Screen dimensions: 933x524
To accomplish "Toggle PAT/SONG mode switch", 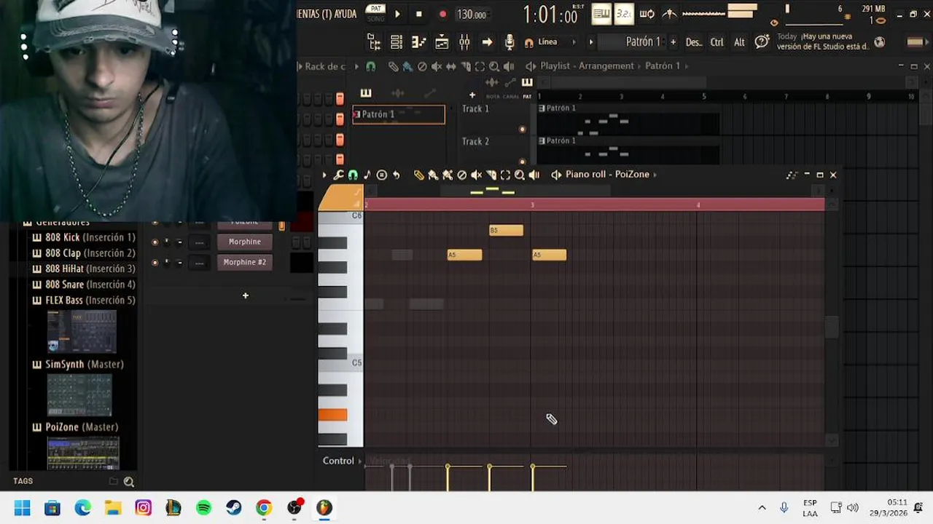I will 375,13.
